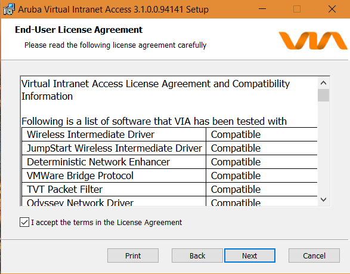Click the disabled maximize window button

click(297, 9)
